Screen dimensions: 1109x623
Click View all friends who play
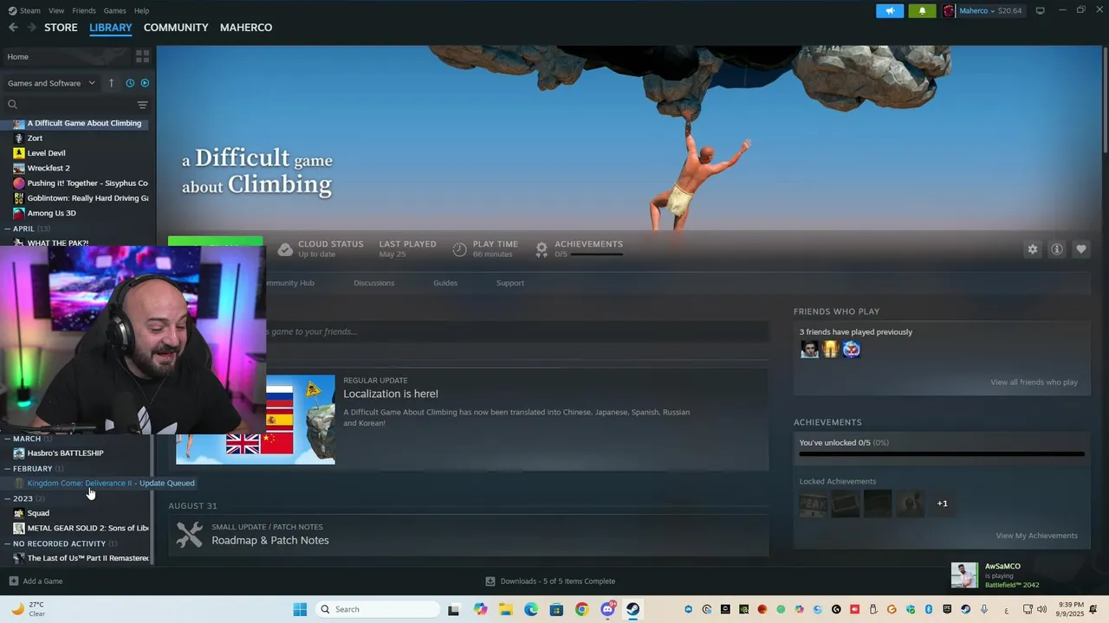(1034, 382)
